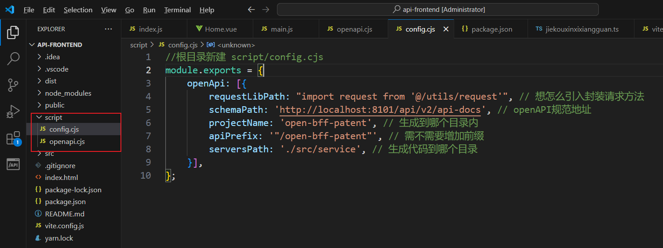This screenshot has width=663, height=248.
Task: Close the config.cjs editor tab
Action: 446,29
